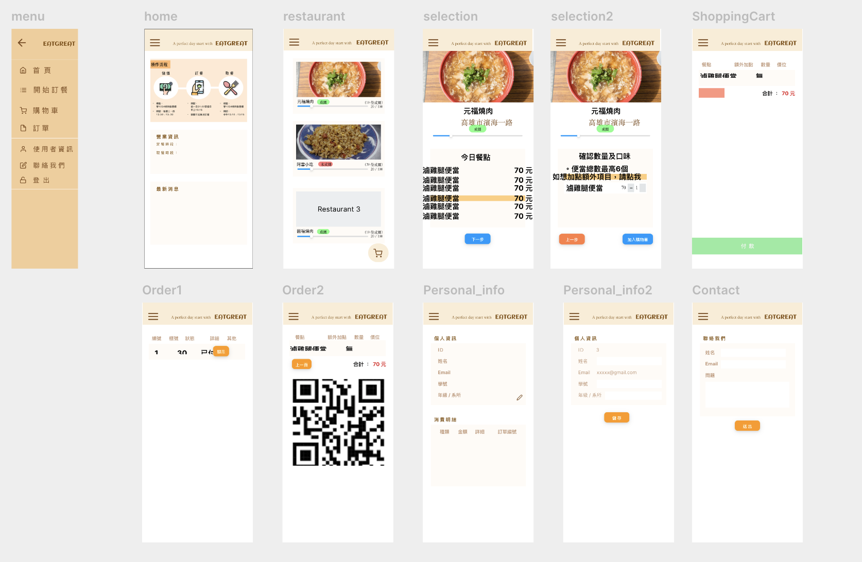Click the red 未成團 badge on 阿雪小吃
Screen dimensions: 862x562
[325, 164]
